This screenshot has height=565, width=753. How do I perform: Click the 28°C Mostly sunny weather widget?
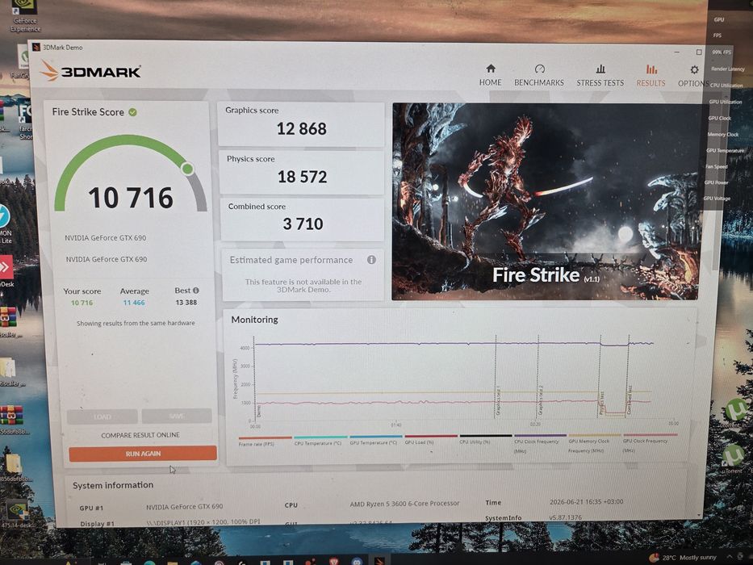(684, 557)
